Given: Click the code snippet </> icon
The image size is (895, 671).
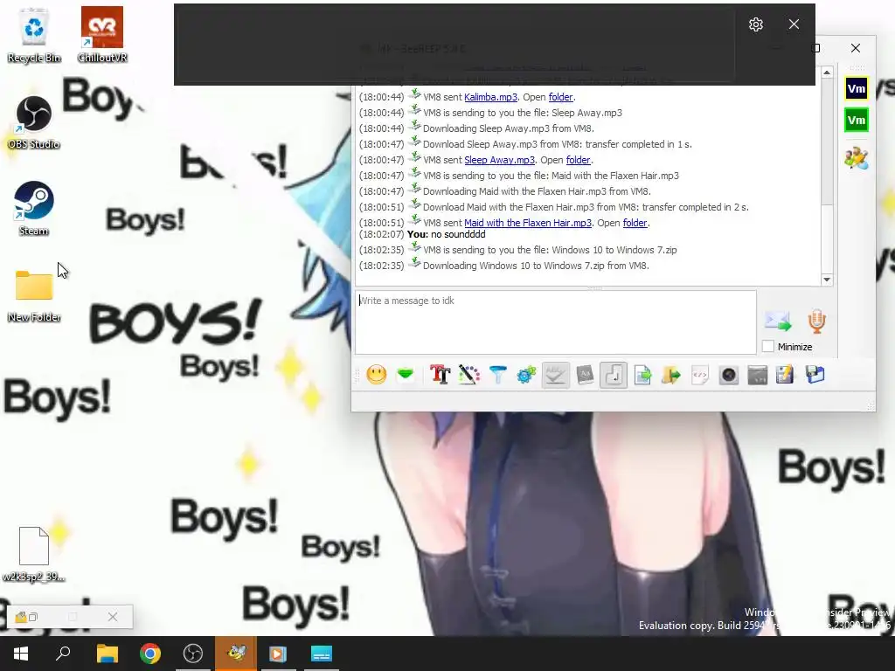Looking at the screenshot, I should tap(700, 375).
